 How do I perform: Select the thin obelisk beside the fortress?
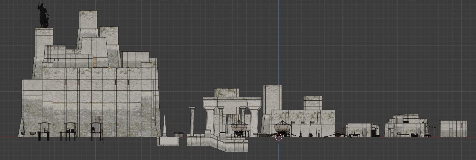pos(164,126)
